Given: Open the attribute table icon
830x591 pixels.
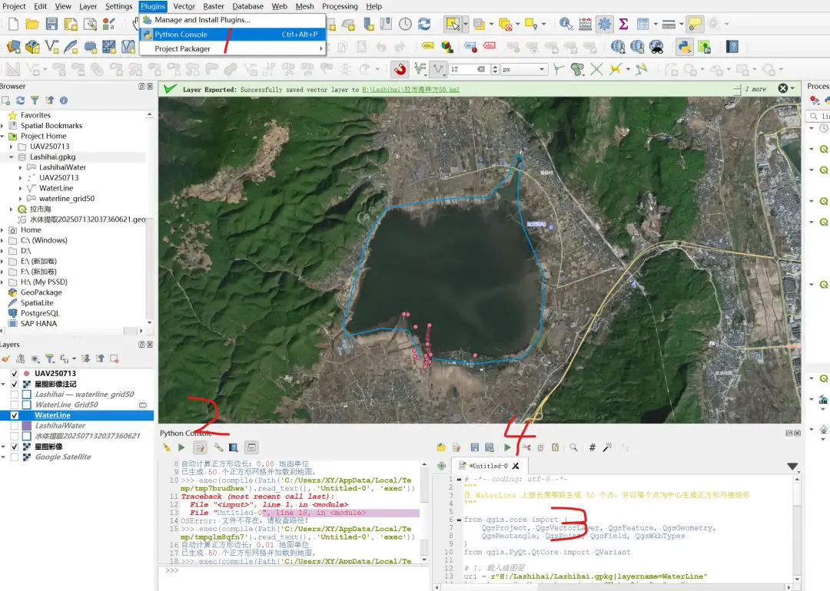Looking at the screenshot, I should pos(642,24).
